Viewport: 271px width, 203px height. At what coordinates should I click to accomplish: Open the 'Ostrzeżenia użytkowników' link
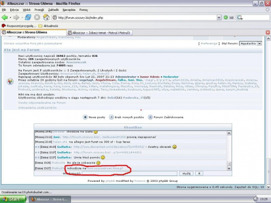[37, 108]
